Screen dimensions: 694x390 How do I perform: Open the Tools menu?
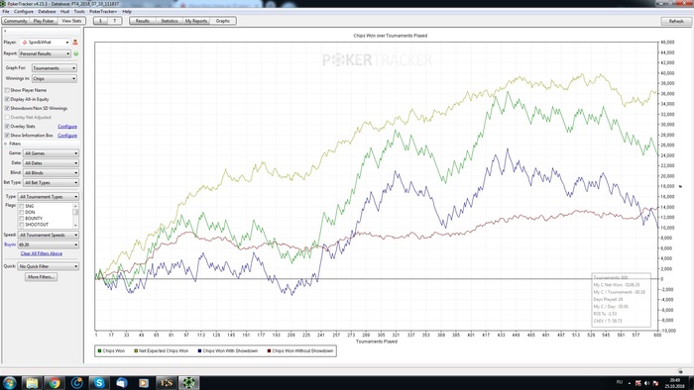79,12
